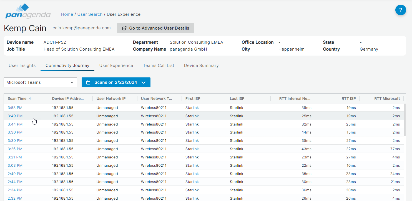Open the 3:26 PM scan
The image size is (412, 201).
click(x=15, y=149)
